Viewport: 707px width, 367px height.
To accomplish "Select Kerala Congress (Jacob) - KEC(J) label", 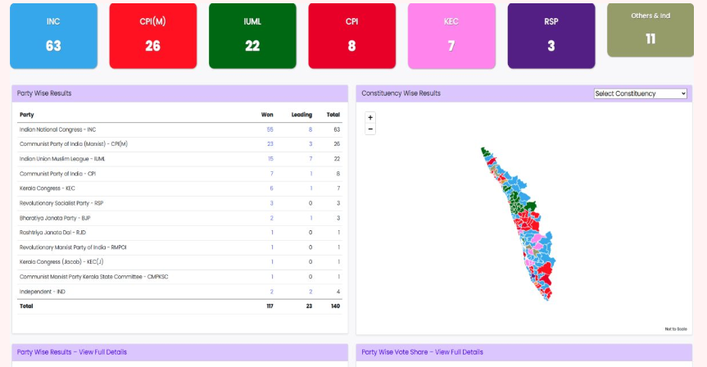I will click(61, 261).
